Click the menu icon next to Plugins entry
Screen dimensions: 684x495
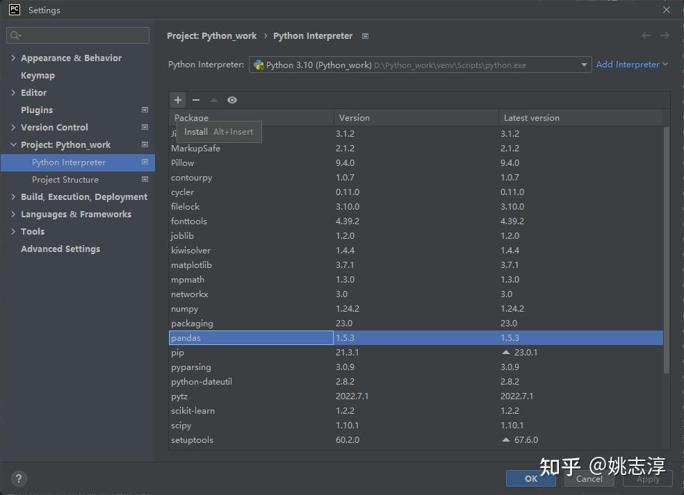(x=145, y=110)
